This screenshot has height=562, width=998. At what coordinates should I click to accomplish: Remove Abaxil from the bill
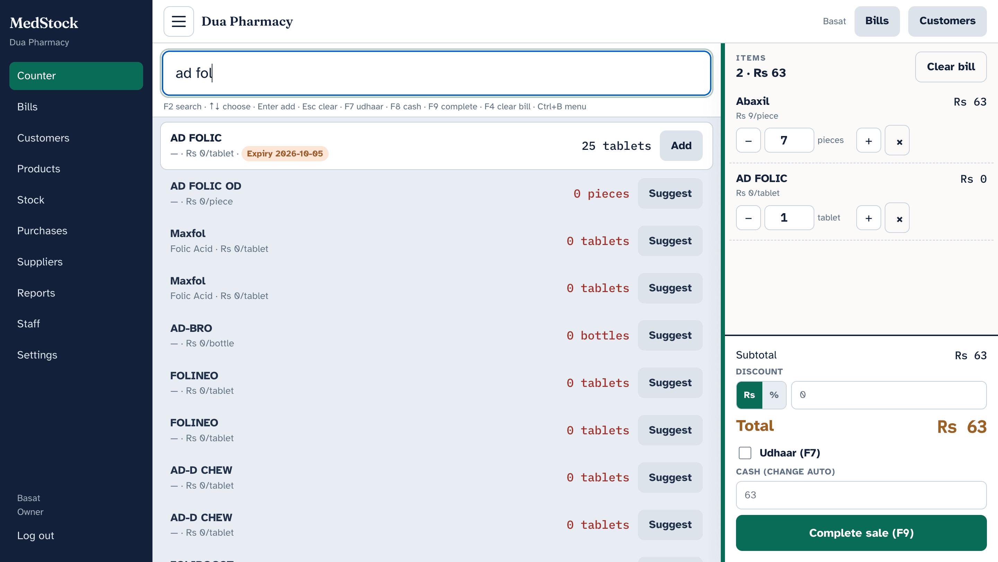(x=897, y=140)
